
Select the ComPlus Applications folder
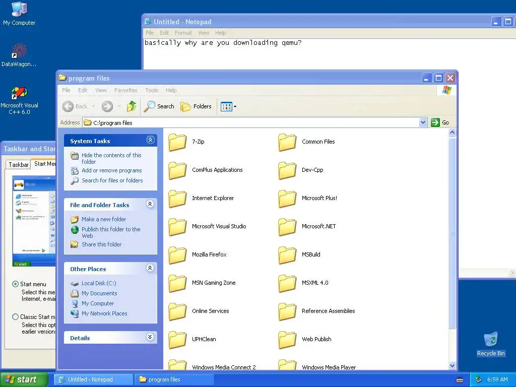[206, 170]
